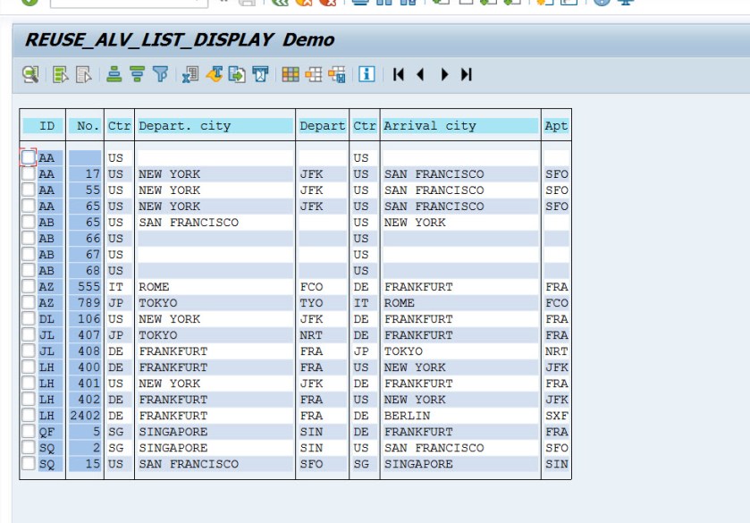Image resolution: width=750 pixels, height=523 pixels.
Task: Jump to the last page
Action: (x=466, y=75)
